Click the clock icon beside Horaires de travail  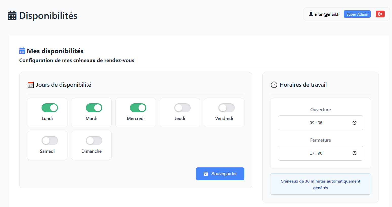point(274,85)
